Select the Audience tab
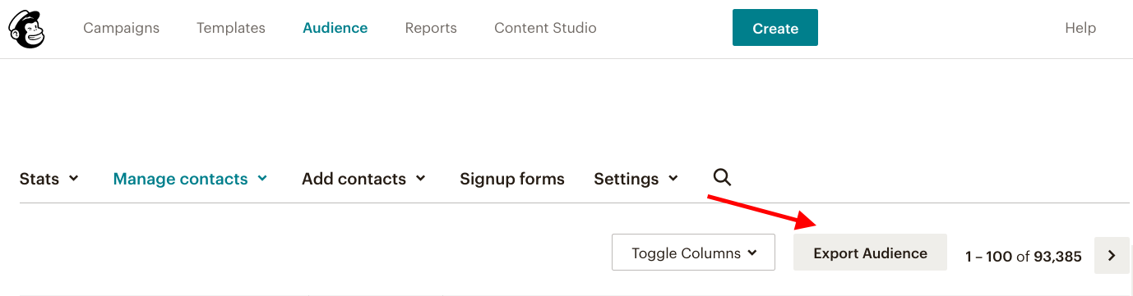Image resolution: width=1133 pixels, height=296 pixels. tap(335, 28)
